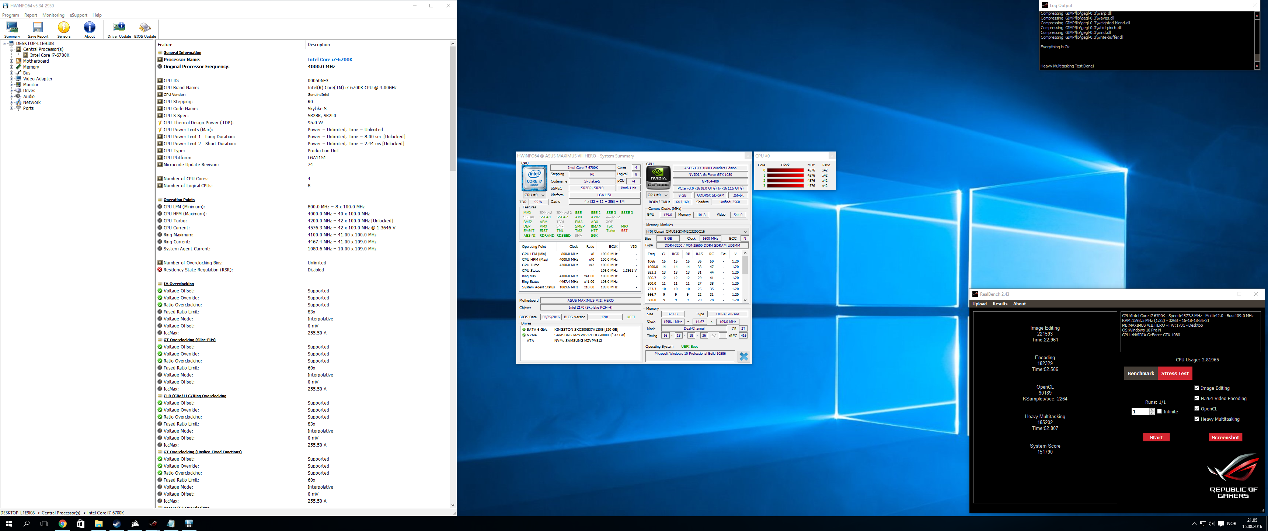Viewport: 1268px width, 531px height.
Task: Click the Save Report toolbar icon
Action: (x=38, y=29)
